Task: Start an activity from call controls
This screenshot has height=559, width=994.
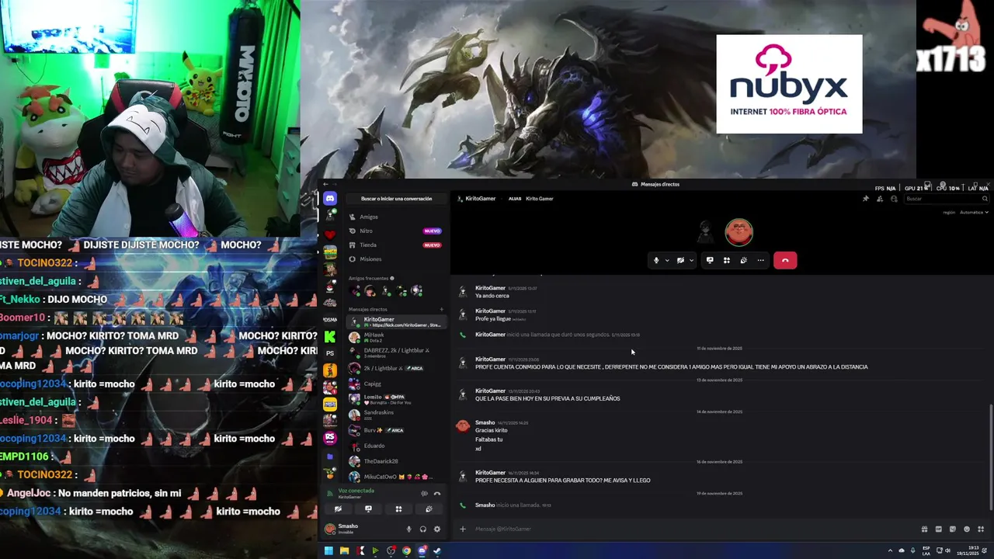Action: tap(727, 260)
